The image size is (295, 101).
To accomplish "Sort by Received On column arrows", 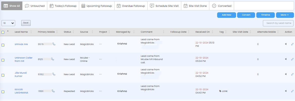I will point(213,32).
